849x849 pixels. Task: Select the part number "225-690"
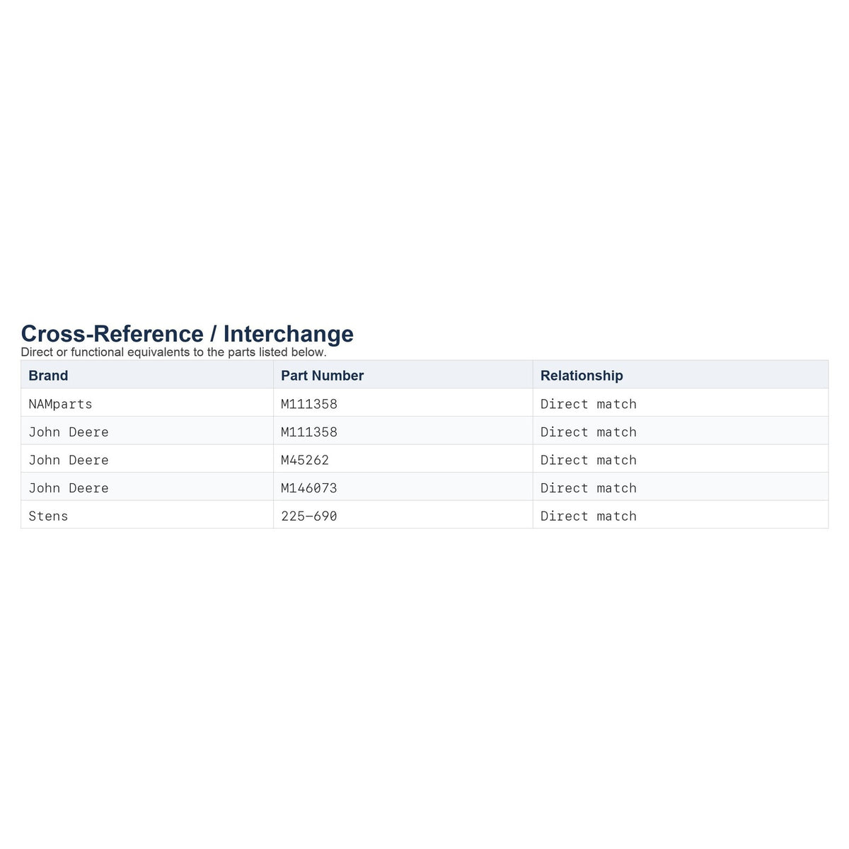tap(309, 516)
